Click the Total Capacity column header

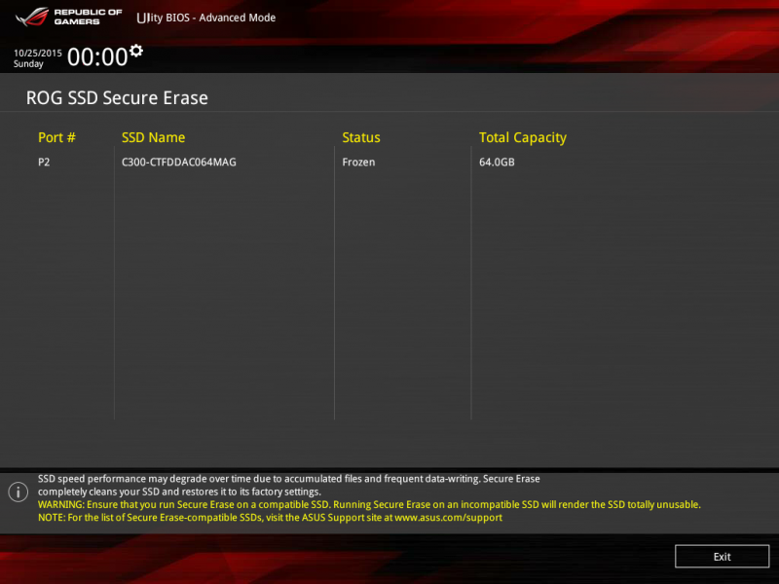click(x=522, y=137)
